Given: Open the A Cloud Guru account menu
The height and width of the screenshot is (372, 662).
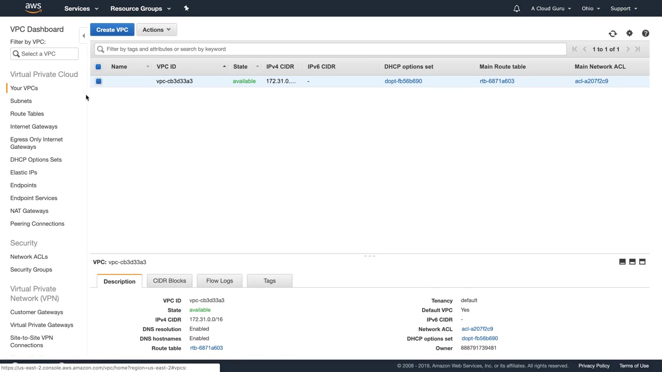Looking at the screenshot, I should click(x=551, y=8).
